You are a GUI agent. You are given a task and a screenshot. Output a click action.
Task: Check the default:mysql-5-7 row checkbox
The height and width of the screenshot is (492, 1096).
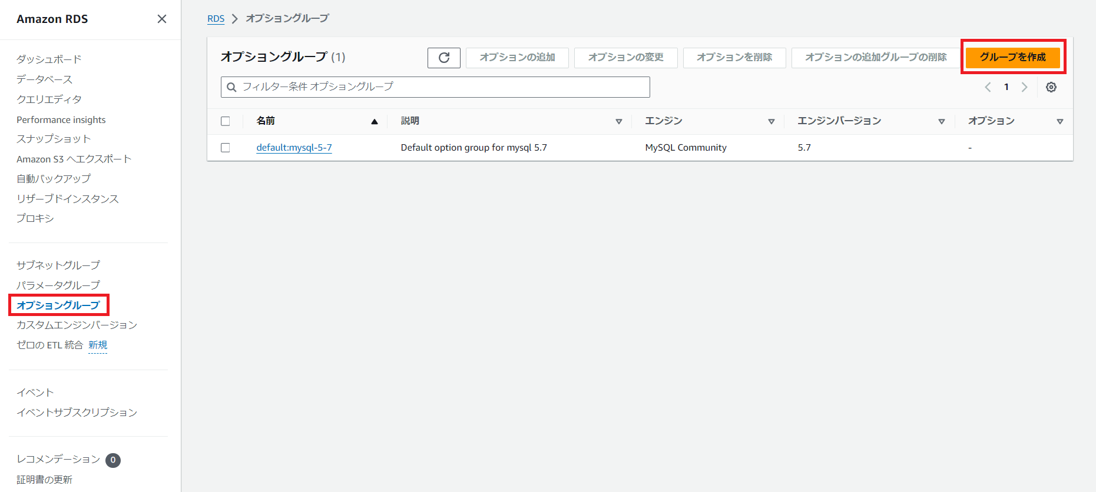[x=226, y=148]
